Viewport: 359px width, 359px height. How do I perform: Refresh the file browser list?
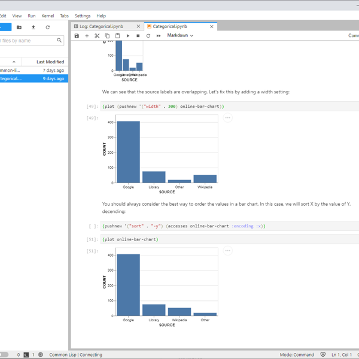[x=48, y=27]
